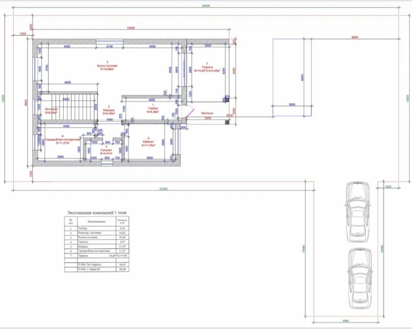
Task: Click the entrance door swing symbol
Action: (190, 111)
